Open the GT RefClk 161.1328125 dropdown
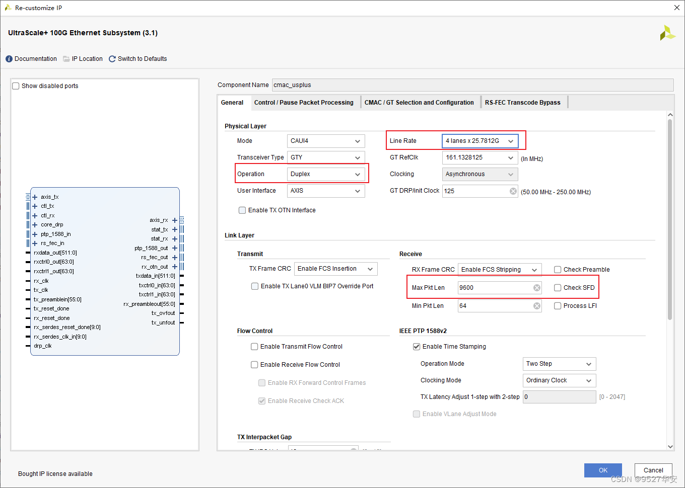This screenshot has height=488, width=685. (480, 157)
